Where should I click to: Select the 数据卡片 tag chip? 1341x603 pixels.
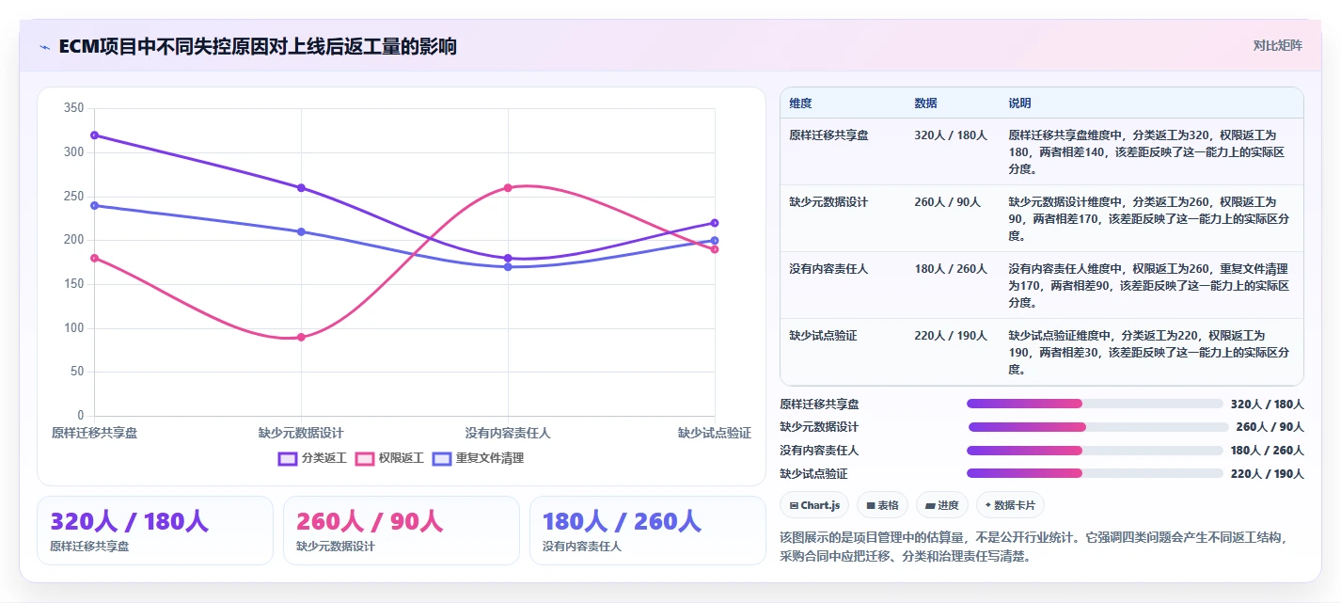coord(1010,505)
